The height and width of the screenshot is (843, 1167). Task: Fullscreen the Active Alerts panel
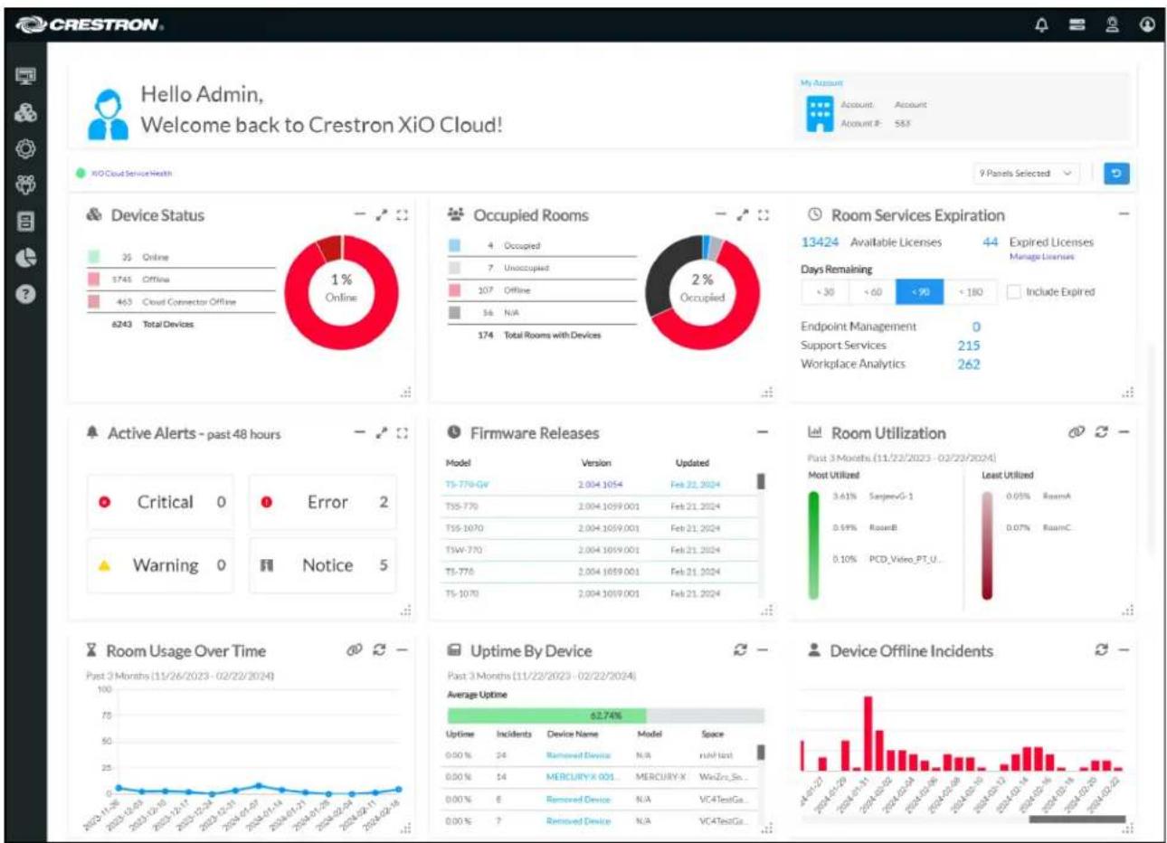(x=402, y=433)
